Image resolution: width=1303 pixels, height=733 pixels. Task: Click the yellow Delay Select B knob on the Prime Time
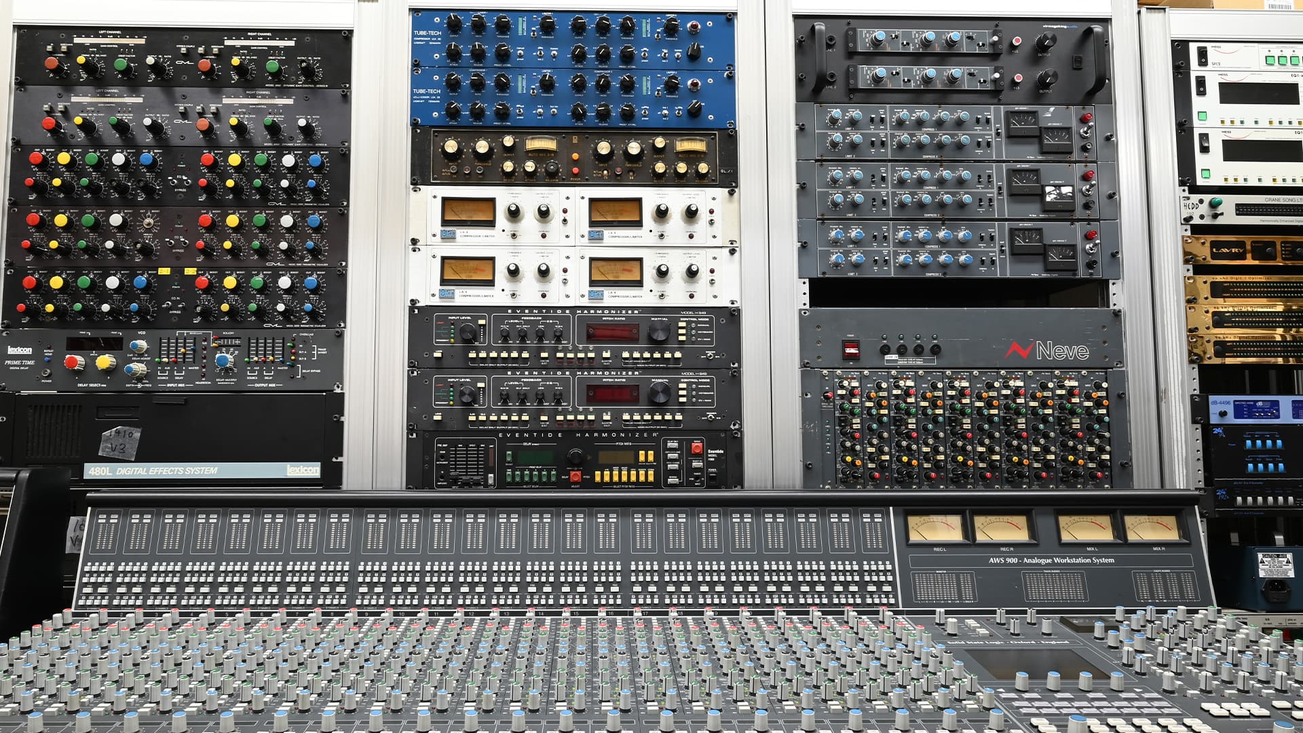click(x=104, y=362)
